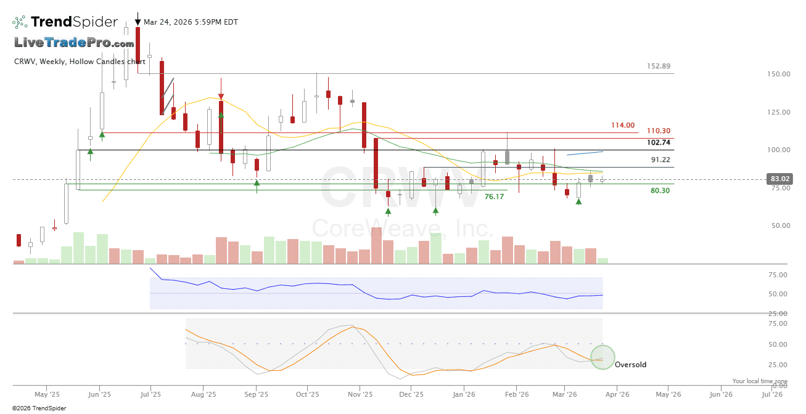Click the Oversold text annotation
Viewport: 806px width, 414px height.
[x=630, y=365]
